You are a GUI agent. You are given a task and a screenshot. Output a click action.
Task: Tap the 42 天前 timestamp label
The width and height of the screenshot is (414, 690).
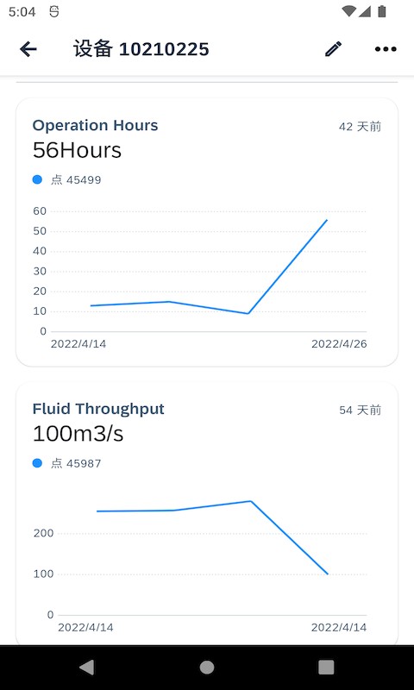tap(360, 127)
